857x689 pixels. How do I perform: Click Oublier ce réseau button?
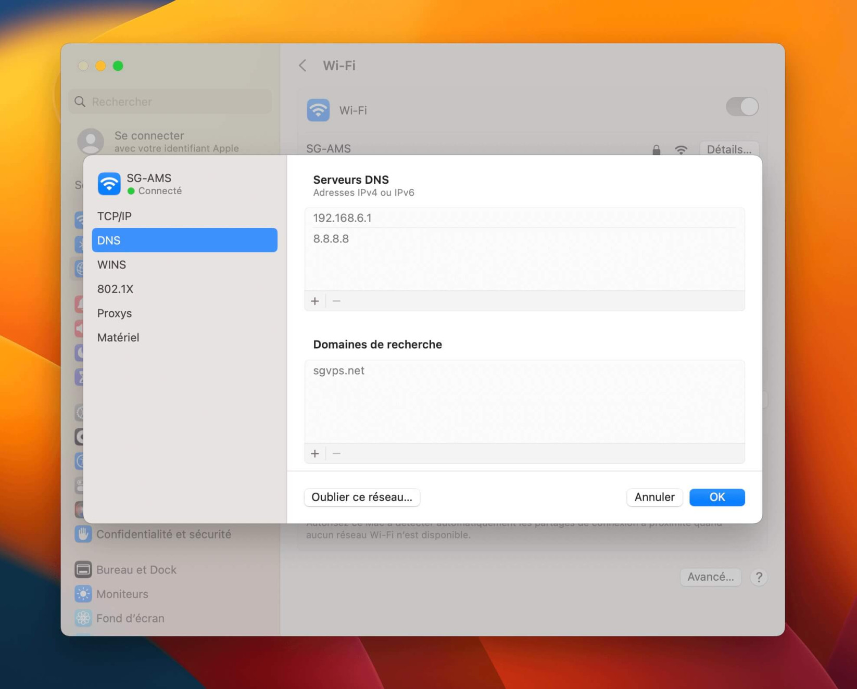click(x=362, y=497)
